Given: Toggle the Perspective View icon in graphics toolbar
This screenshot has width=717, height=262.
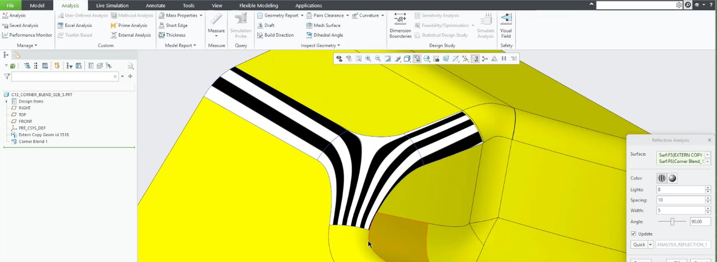Looking at the screenshot, I should [x=446, y=59].
